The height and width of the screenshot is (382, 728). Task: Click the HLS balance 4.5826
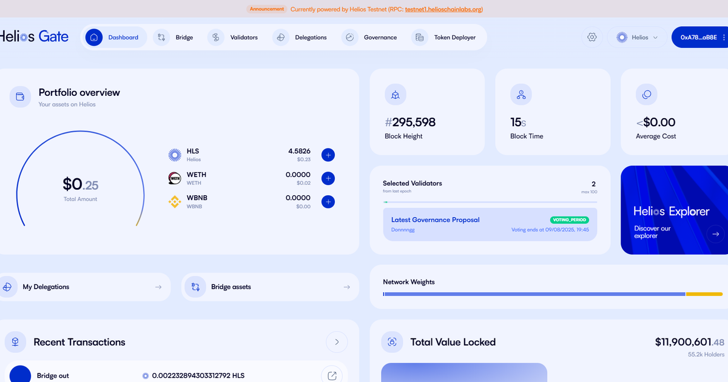(299, 151)
